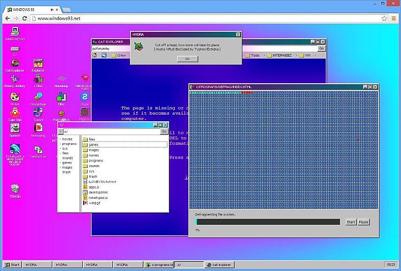This screenshot has height=271, width=401.
Task: Select the c/ taskbar item
Action: 189,265
